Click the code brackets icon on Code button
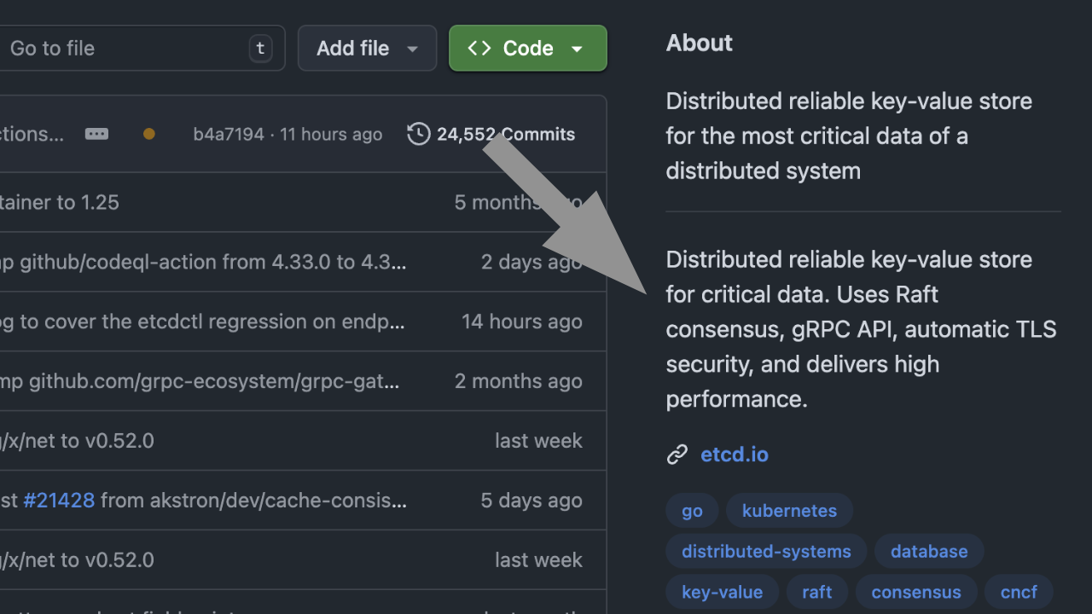 tap(480, 48)
